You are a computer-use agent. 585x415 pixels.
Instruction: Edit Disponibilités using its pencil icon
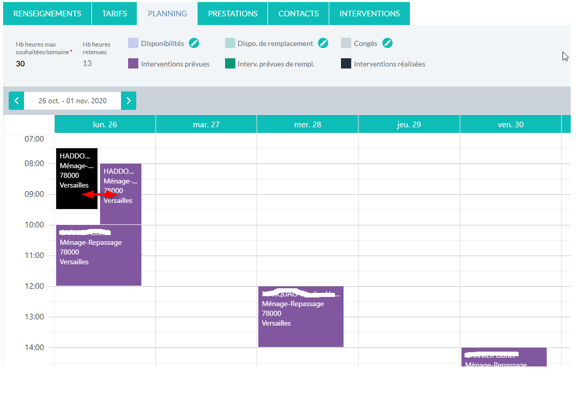194,43
